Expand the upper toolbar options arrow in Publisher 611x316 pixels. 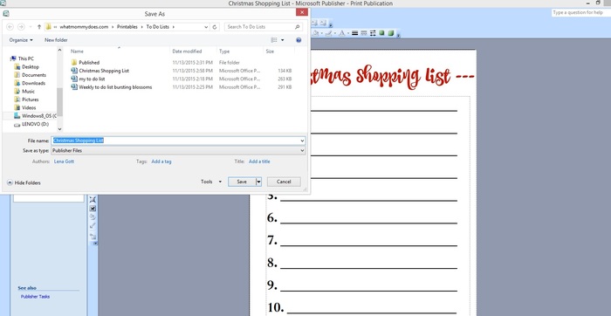click(x=331, y=24)
